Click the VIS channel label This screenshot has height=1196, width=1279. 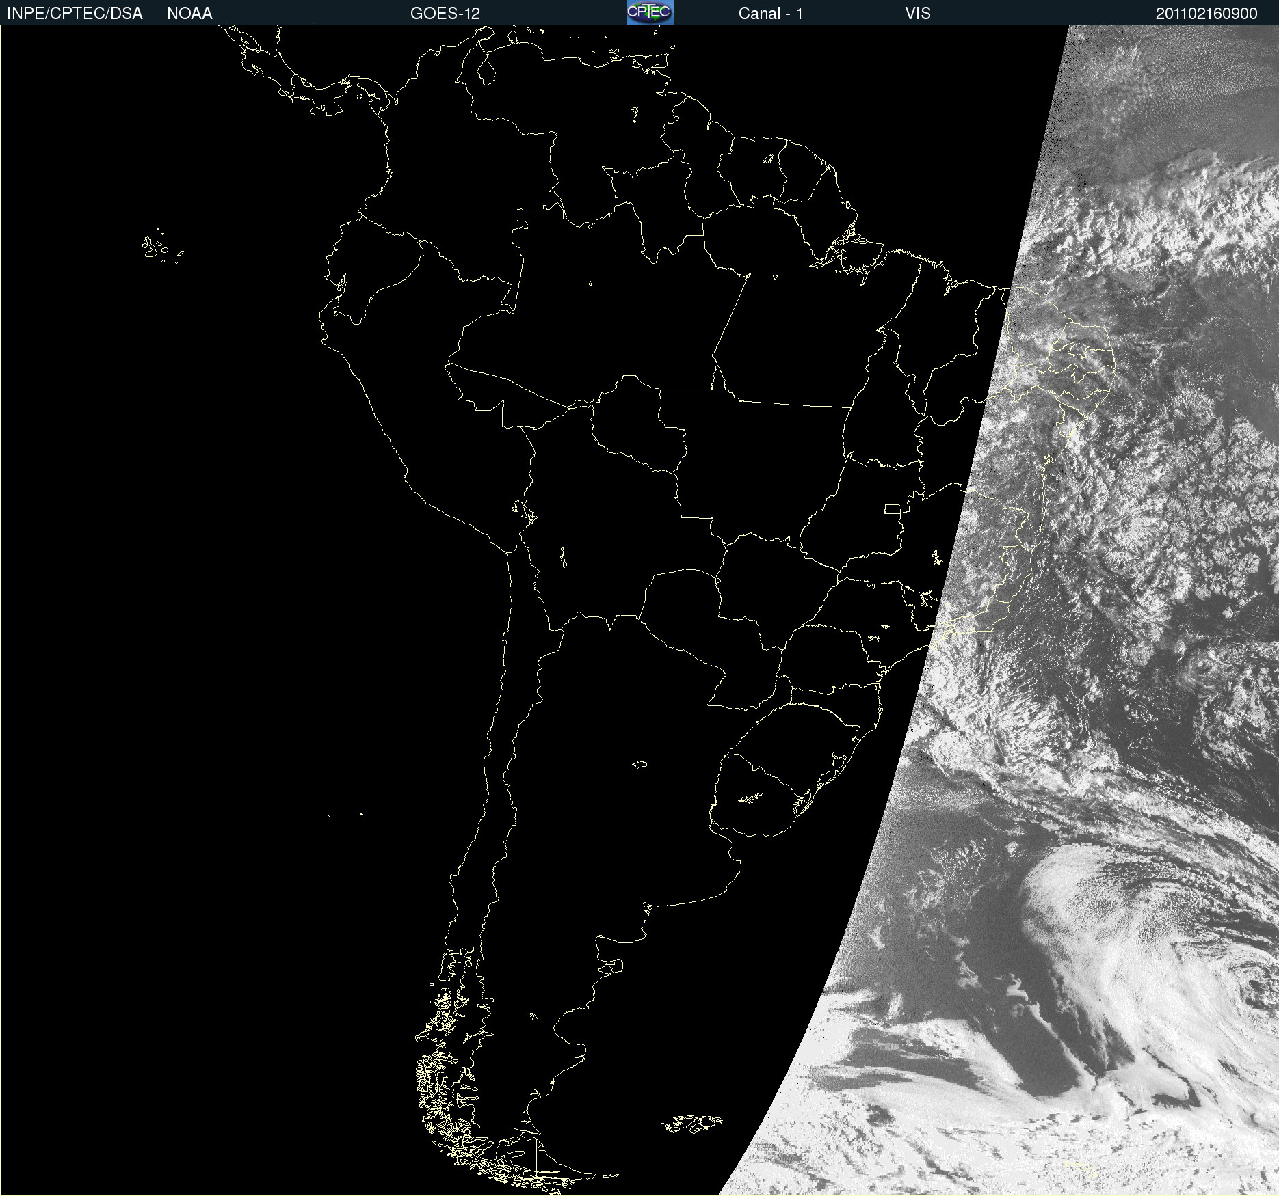918,14
